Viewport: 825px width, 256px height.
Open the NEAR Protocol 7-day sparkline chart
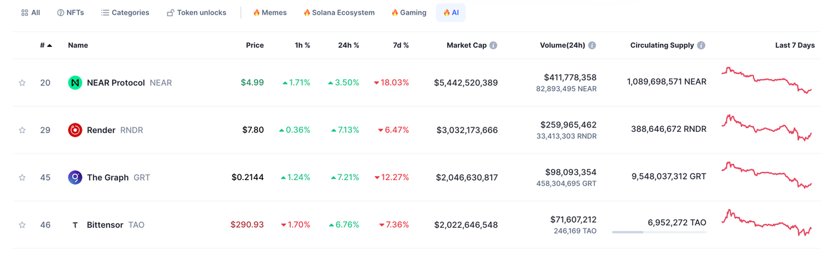point(767,80)
